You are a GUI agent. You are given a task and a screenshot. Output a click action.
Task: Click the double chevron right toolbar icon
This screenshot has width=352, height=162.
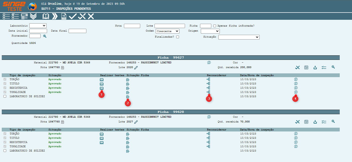[x=55, y=17]
